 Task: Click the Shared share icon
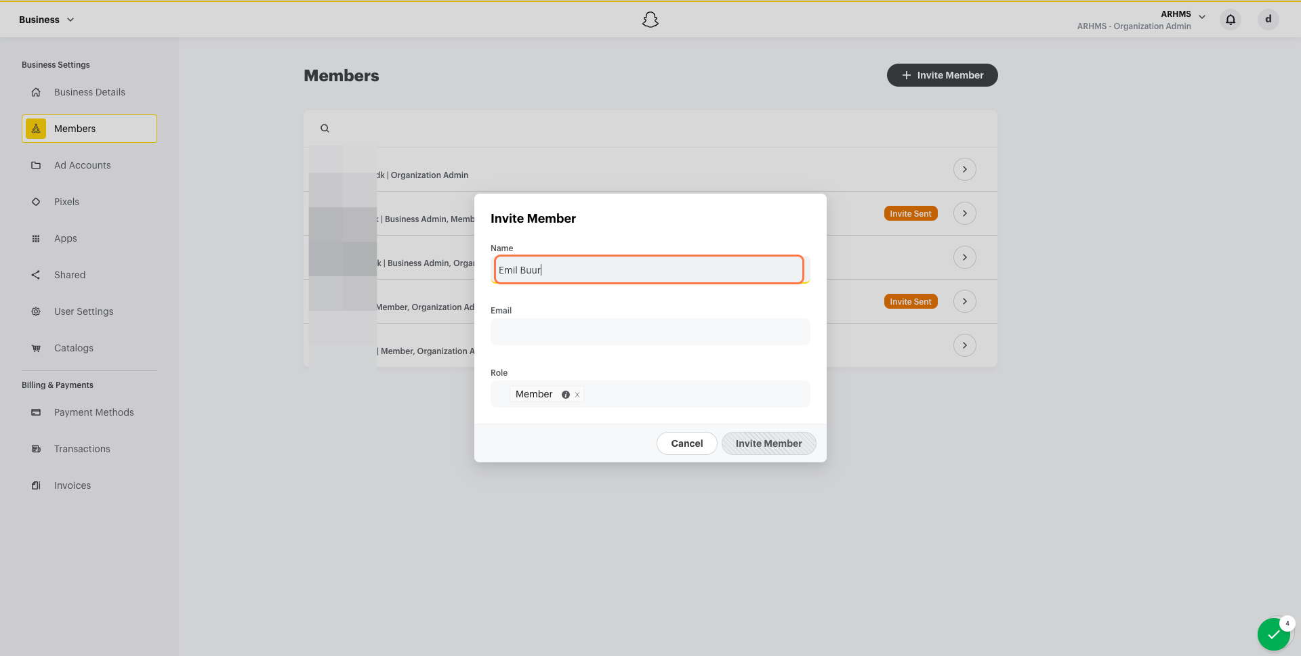[x=36, y=275]
